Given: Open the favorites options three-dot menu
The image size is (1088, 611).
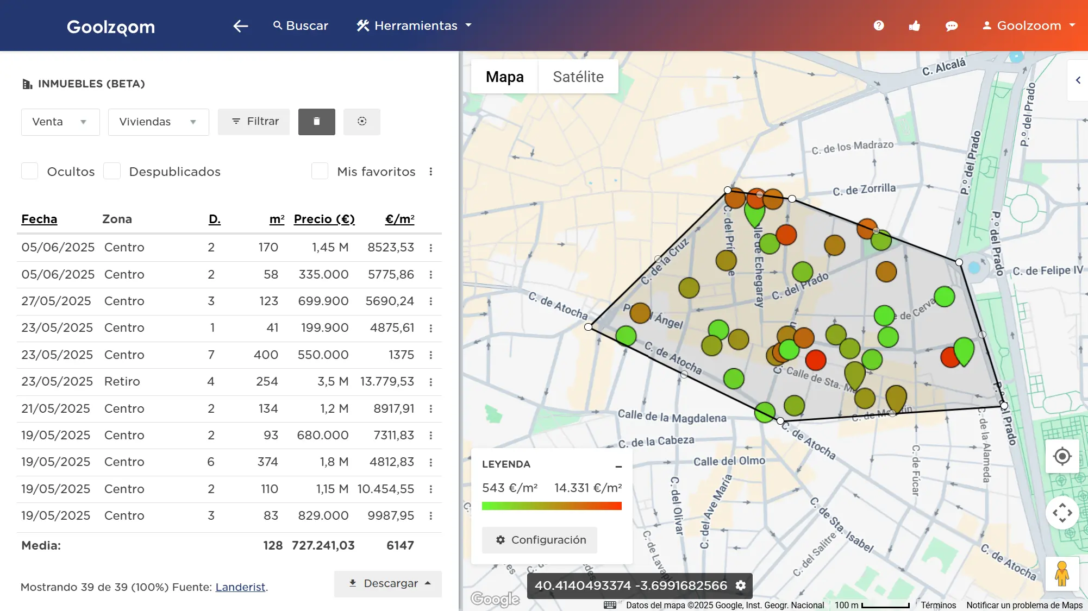Looking at the screenshot, I should pos(431,172).
